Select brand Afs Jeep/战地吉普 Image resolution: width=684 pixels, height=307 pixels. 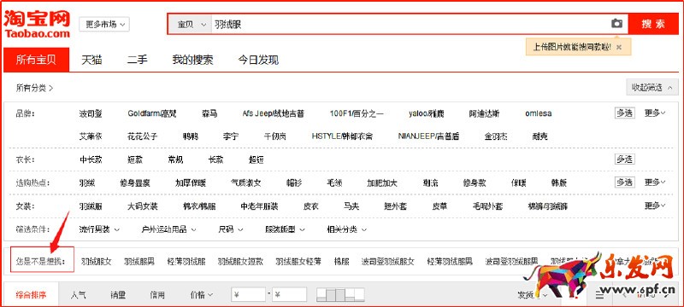click(x=273, y=114)
